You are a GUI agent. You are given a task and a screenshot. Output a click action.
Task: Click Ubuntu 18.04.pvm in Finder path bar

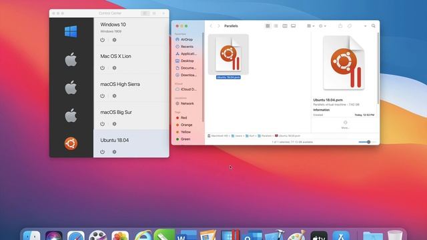pyautogui.click(x=288, y=136)
